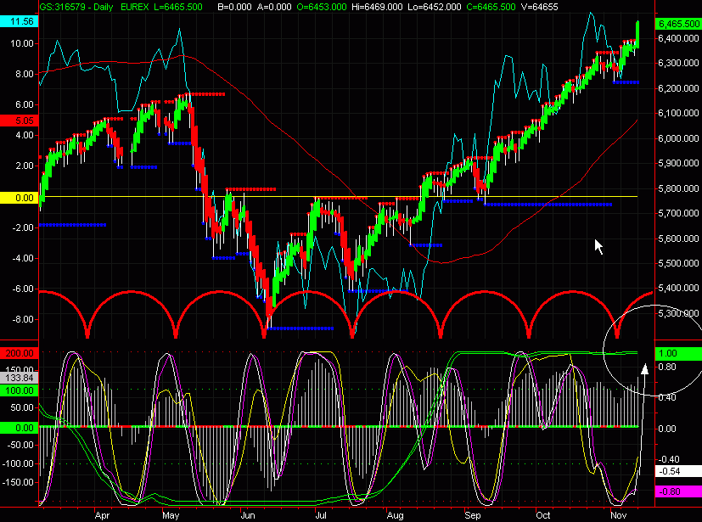Click the 5,700.000 price axis label
702x522 pixels.
(679, 213)
